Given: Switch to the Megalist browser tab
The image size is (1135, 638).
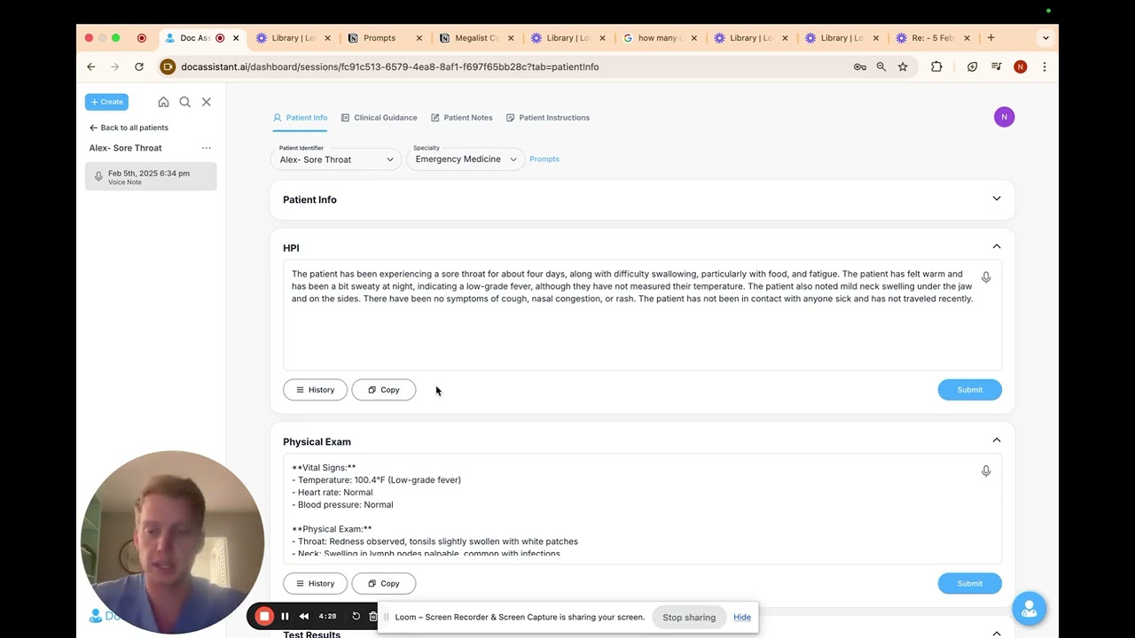Looking at the screenshot, I should tap(477, 38).
